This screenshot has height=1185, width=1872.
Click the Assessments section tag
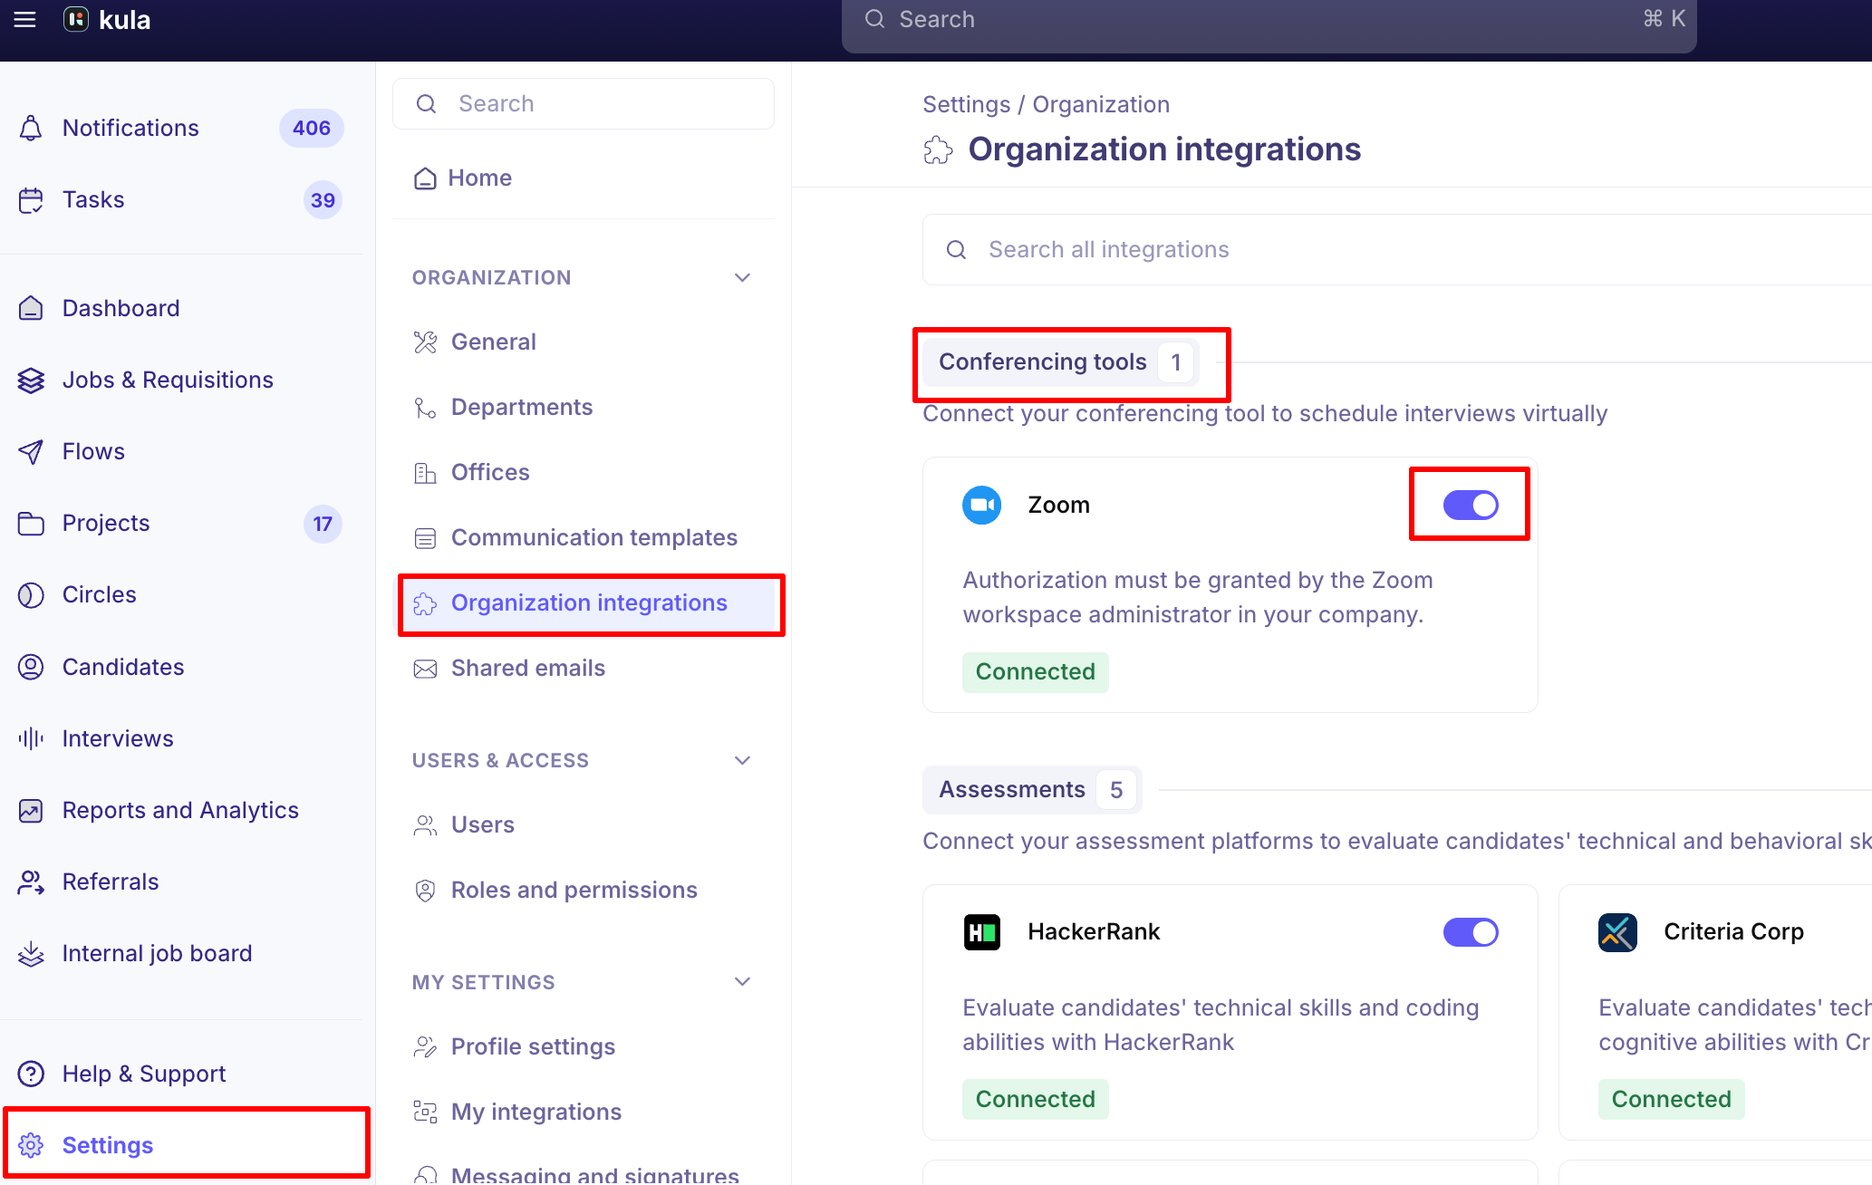[x=1032, y=790]
